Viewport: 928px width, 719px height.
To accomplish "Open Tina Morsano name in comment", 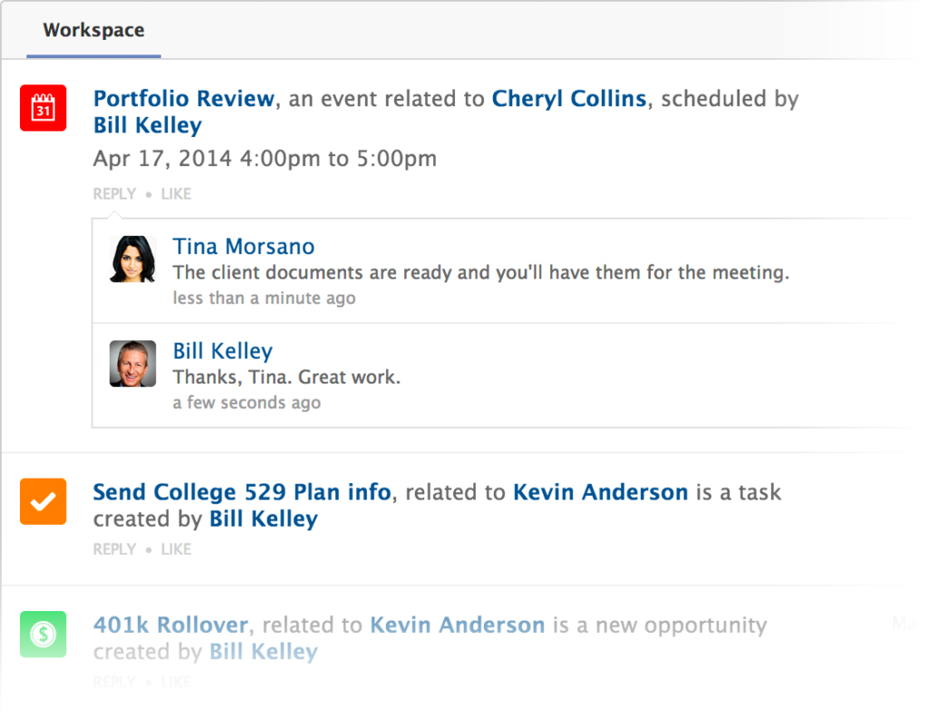I will click(x=243, y=247).
